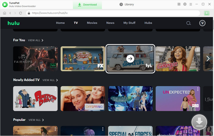Screen dimensions: 214x136
Task: Navigate back with the left arrow
Action: [10, 13]
